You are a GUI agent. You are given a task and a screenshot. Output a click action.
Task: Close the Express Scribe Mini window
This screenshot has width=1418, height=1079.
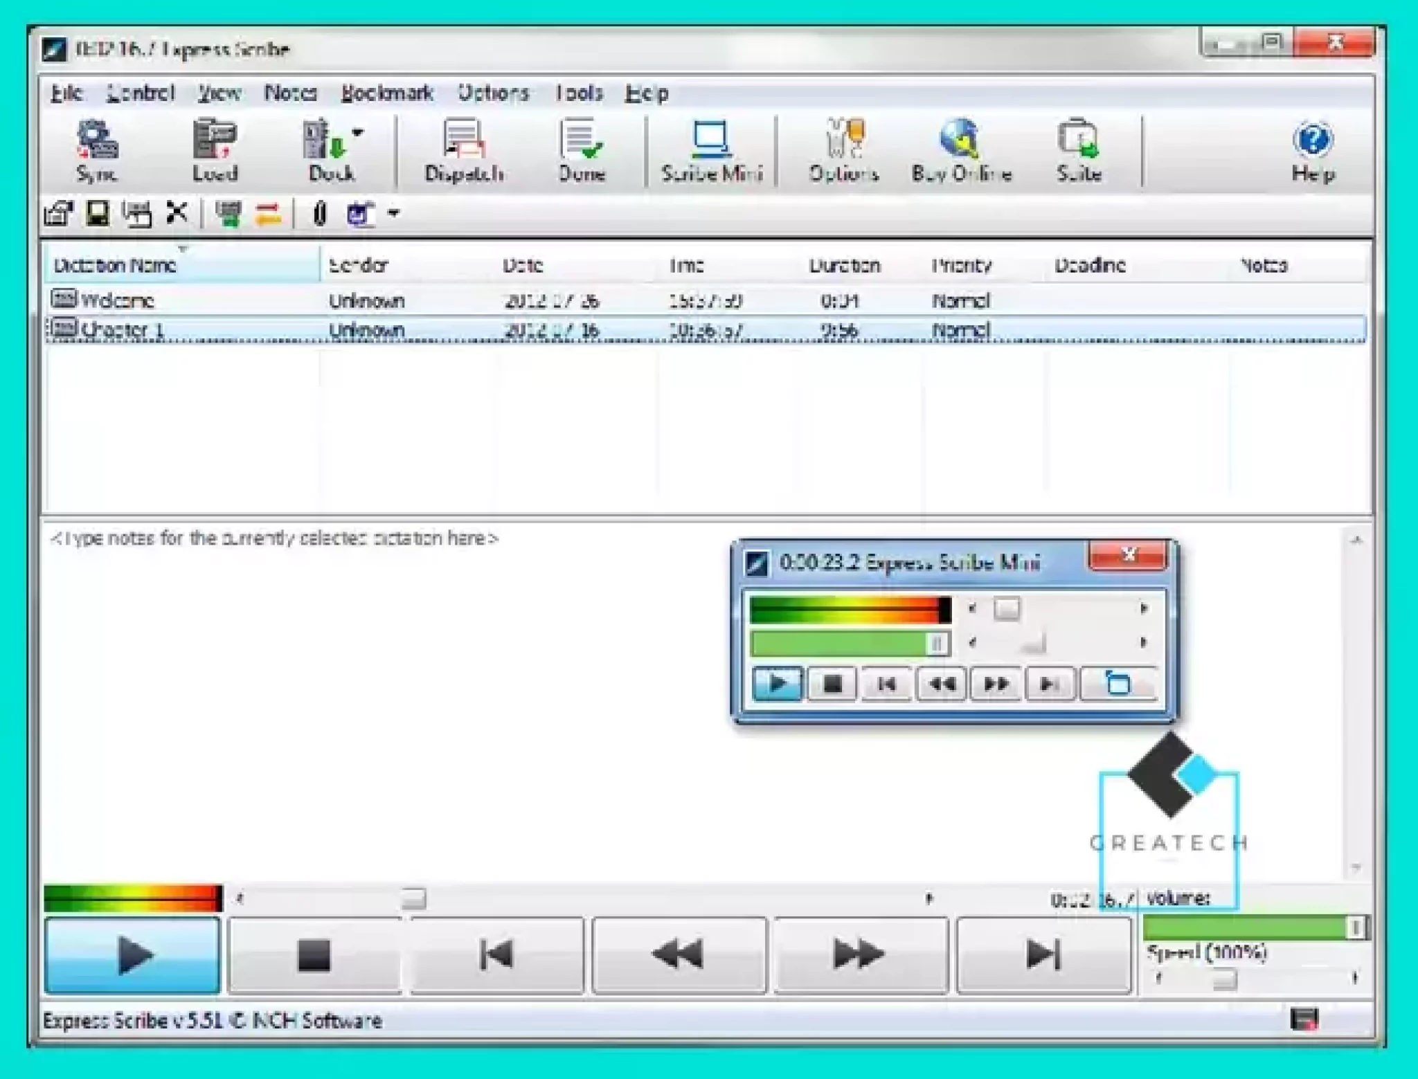pyautogui.click(x=1129, y=554)
